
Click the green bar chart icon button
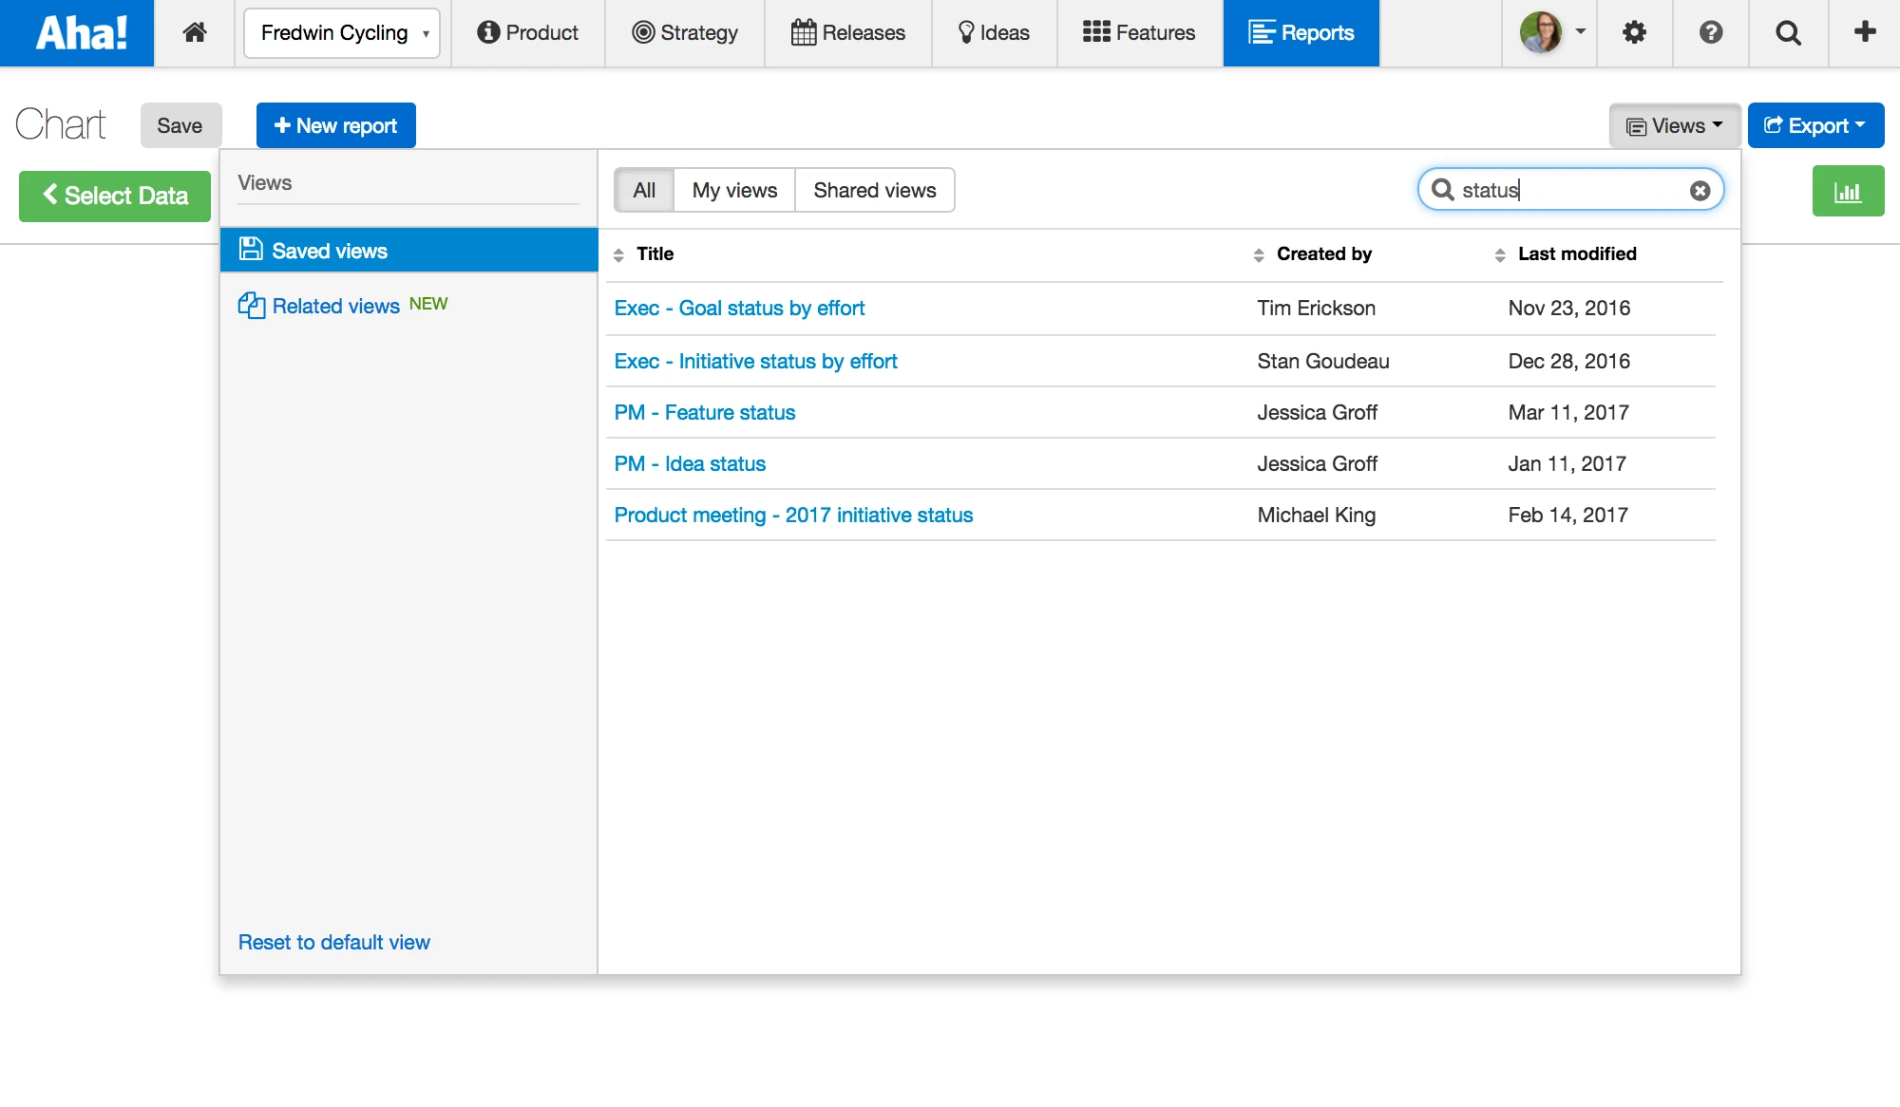1848,192
